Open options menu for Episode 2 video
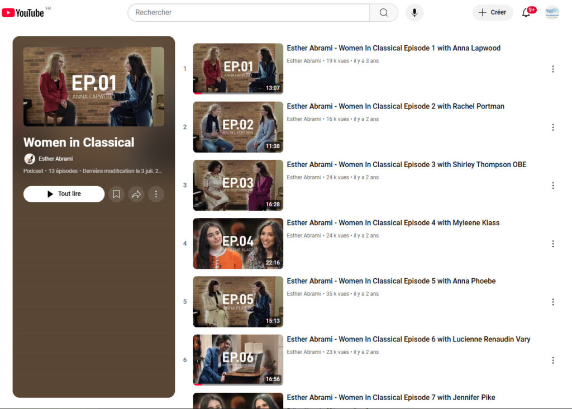The width and height of the screenshot is (572, 409). [x=553, y=127]
